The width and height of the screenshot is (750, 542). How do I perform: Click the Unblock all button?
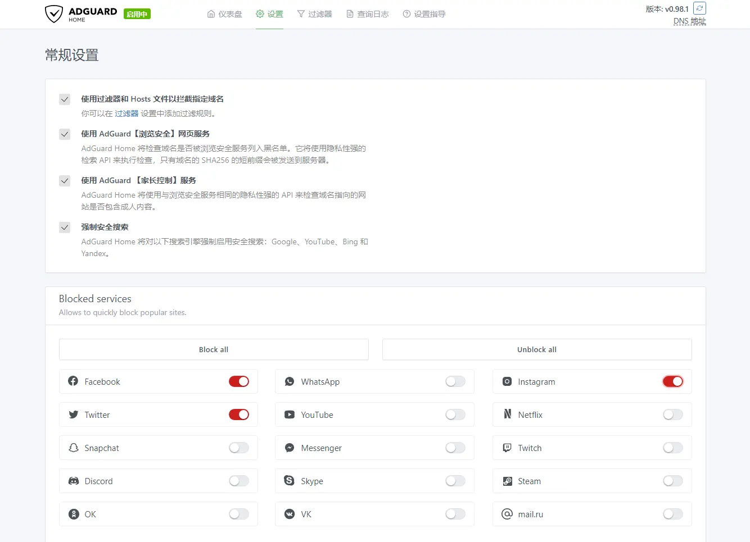click(537, 349)
